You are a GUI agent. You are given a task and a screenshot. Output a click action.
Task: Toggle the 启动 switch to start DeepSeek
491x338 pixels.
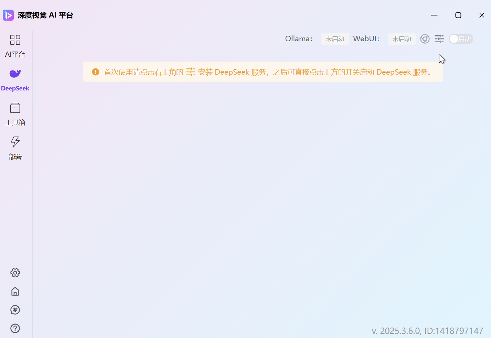point(461,39)
